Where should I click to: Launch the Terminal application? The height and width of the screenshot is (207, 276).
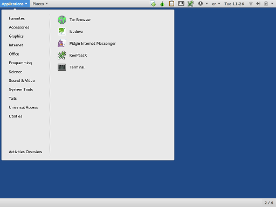[71, 67]
